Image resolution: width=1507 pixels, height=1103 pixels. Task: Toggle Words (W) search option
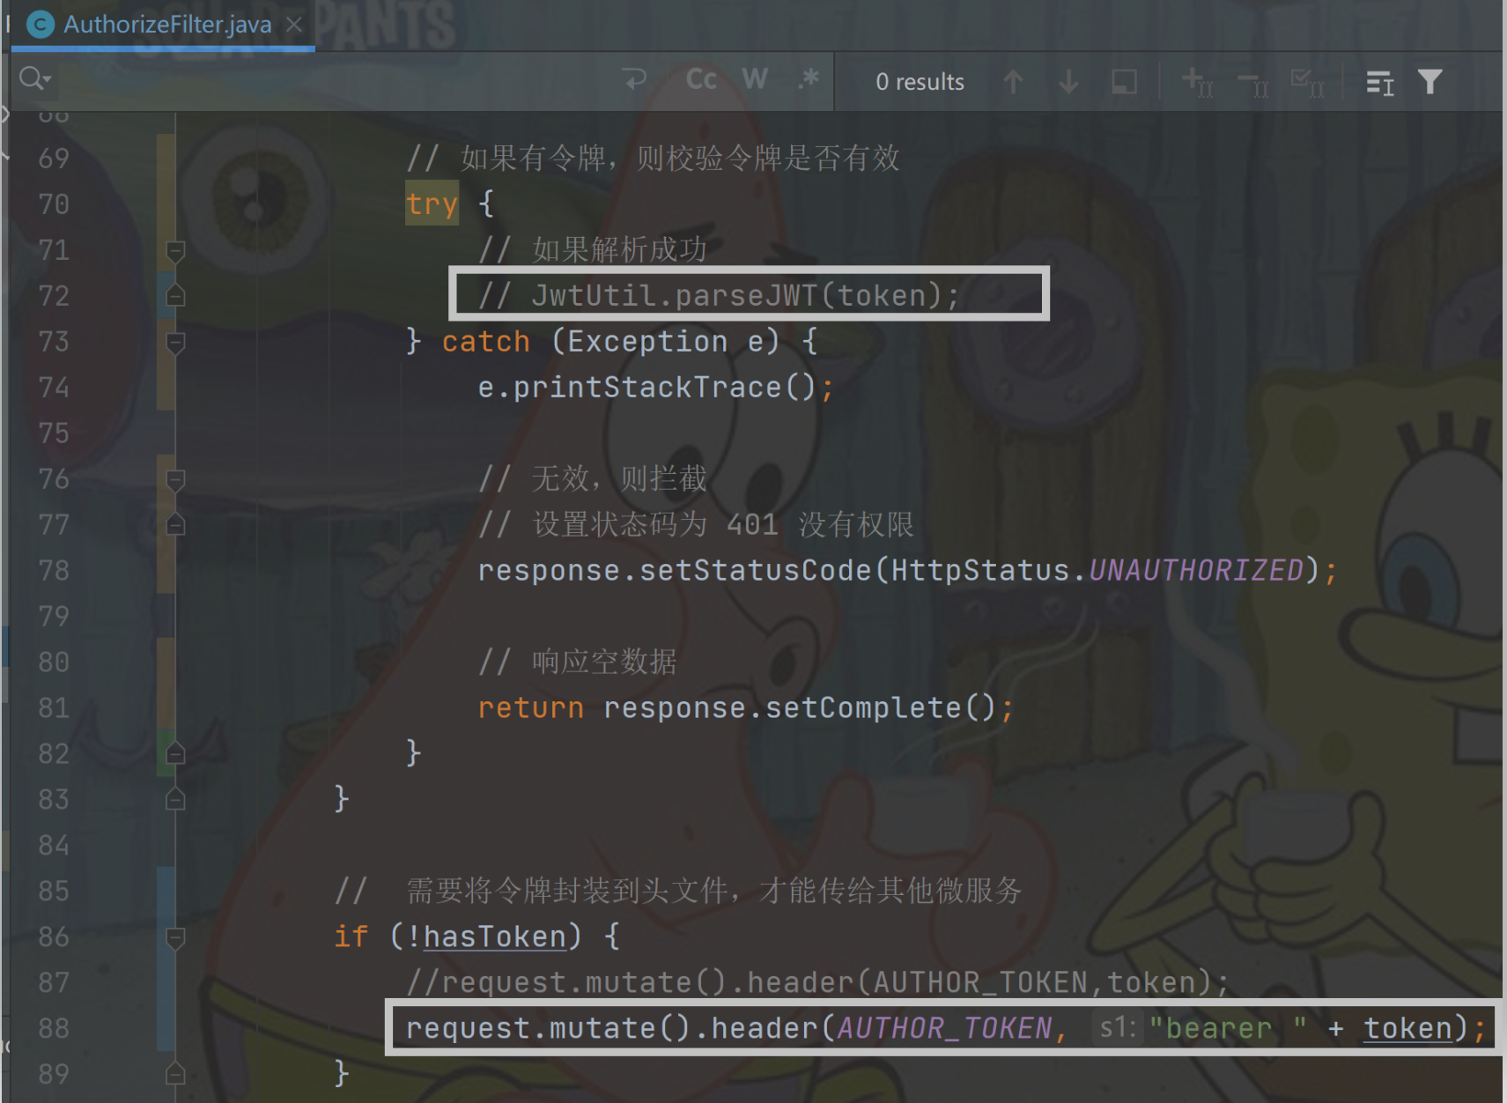[x=755, y=79]
